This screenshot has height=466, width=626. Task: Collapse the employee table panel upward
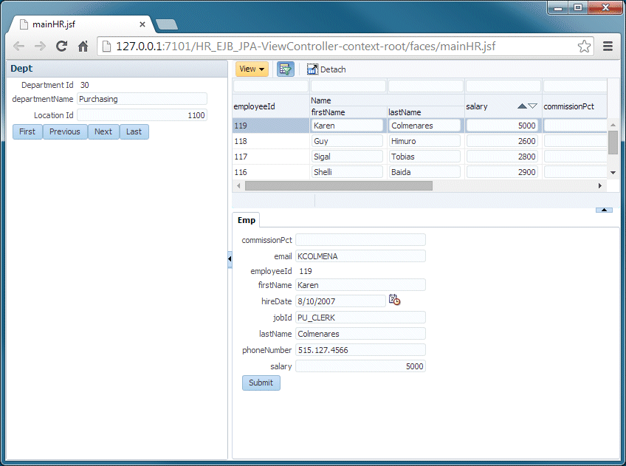(x=604, y=210)
